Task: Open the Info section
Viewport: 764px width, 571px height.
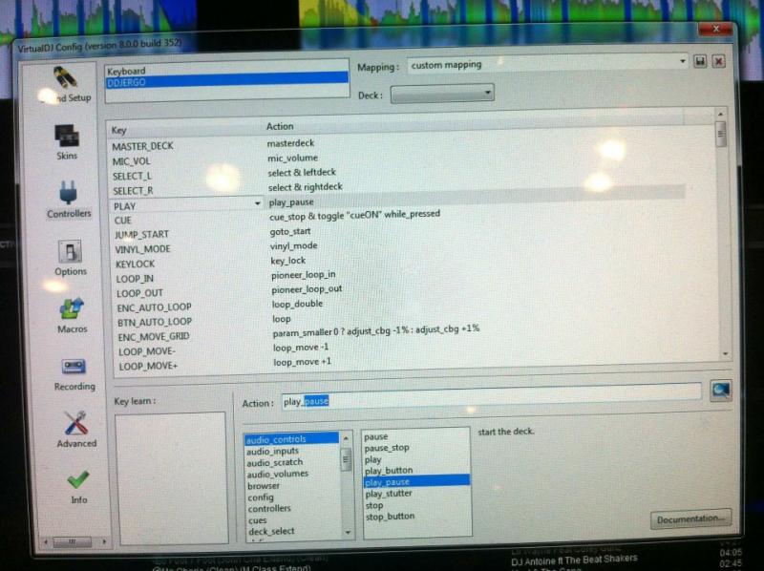Action: click(78, 487)
